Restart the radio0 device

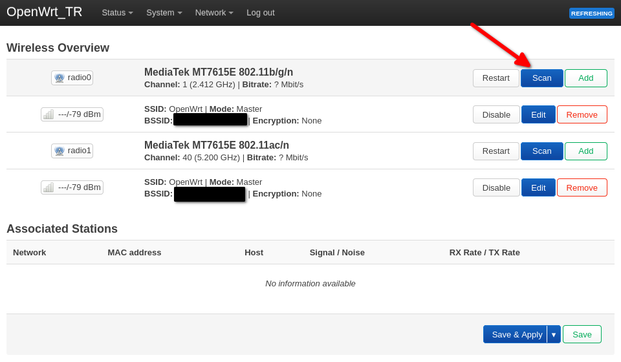[496, 78]
